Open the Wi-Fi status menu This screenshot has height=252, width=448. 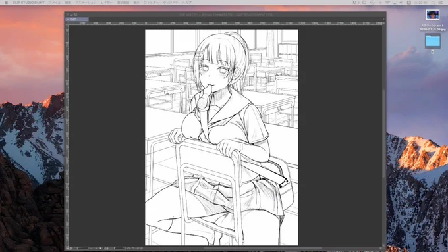point(387,2)
